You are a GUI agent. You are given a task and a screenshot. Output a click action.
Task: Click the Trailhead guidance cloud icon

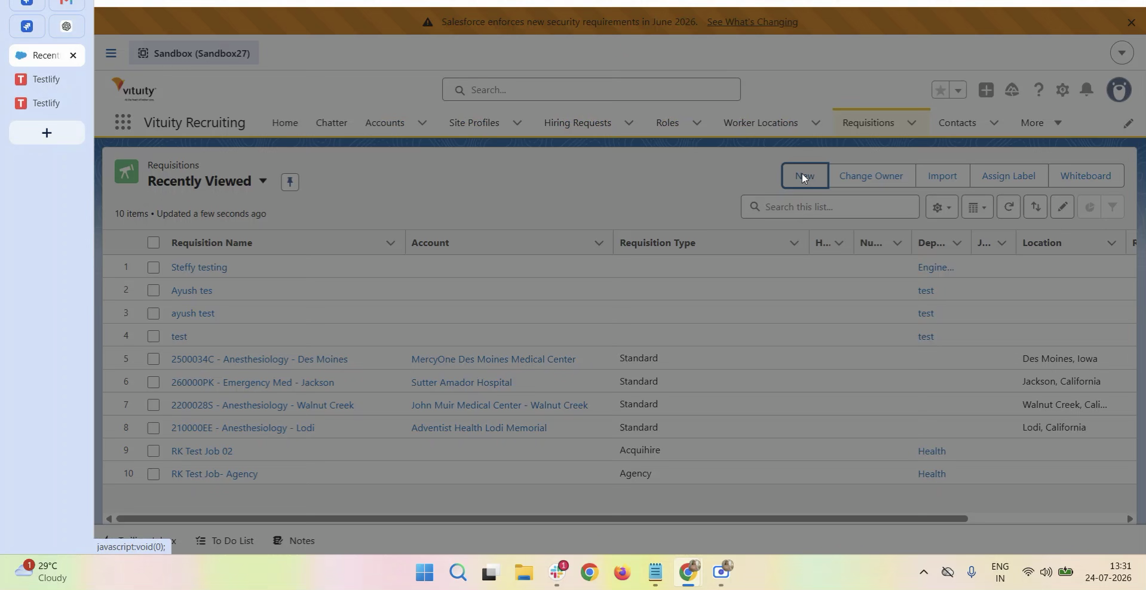tap(1012, 90)
